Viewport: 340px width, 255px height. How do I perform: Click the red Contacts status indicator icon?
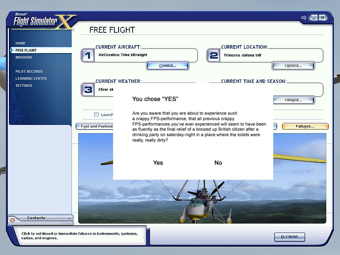tap(12, 220)
